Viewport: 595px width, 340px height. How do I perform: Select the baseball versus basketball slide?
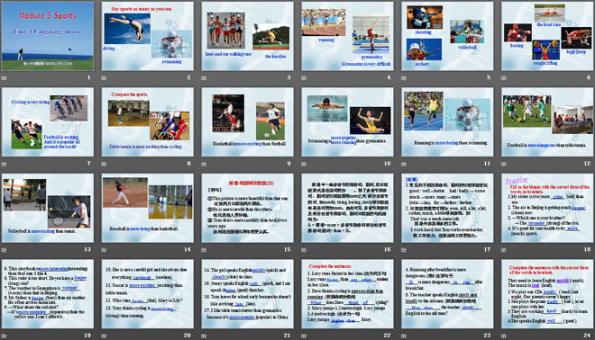(147, 208)
